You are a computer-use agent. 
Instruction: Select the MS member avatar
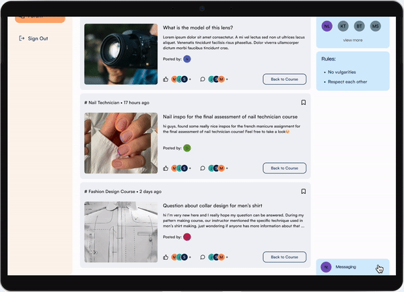coord(376,26)
